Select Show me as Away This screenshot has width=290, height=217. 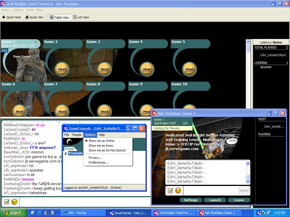point(108,146)
